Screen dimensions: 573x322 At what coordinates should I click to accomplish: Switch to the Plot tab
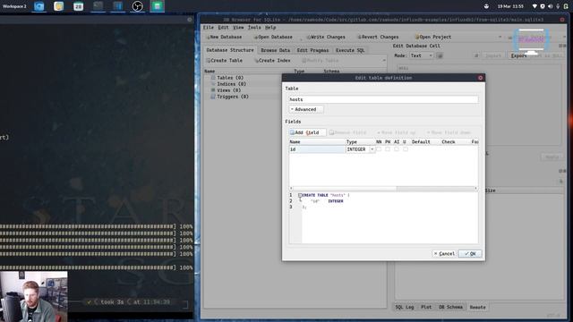[426, 308]
